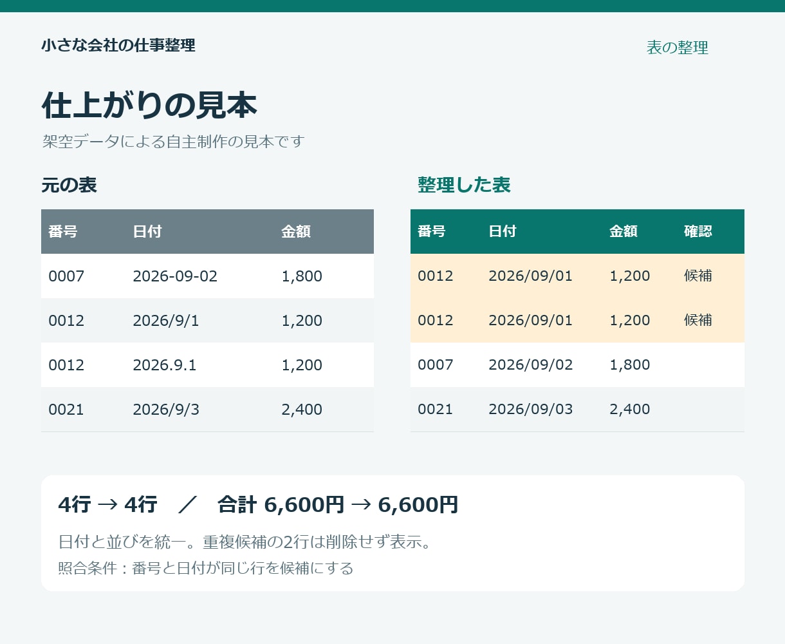
Task: Click 番号 header in 元の表
Action: tap(63, 232)
